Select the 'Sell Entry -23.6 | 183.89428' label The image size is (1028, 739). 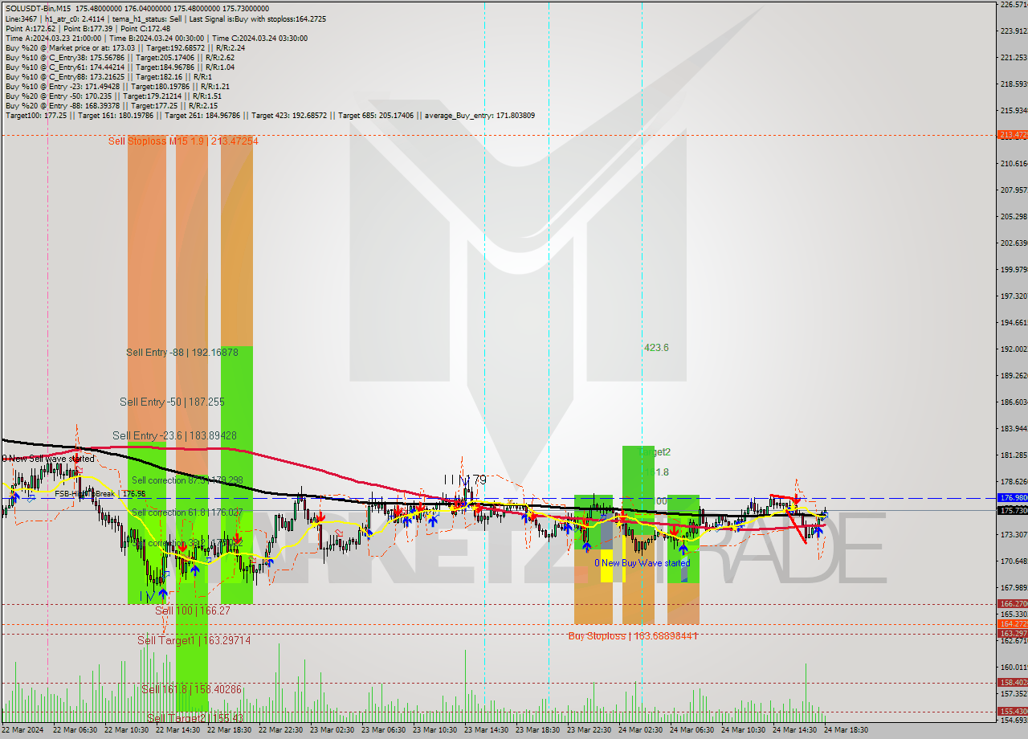coord(174,435)
